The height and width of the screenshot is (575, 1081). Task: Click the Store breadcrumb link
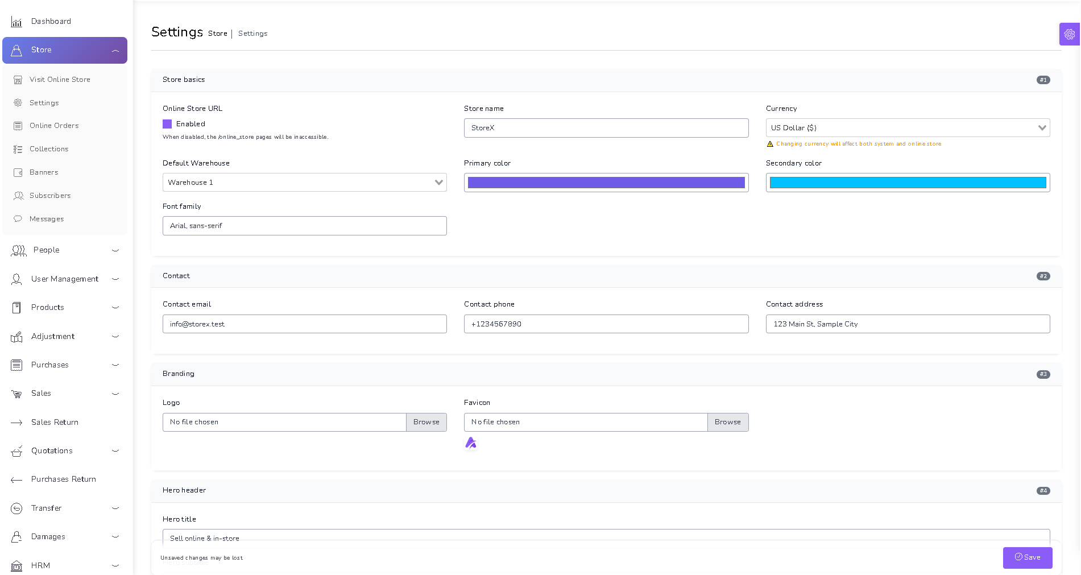[x=218, y=34]
